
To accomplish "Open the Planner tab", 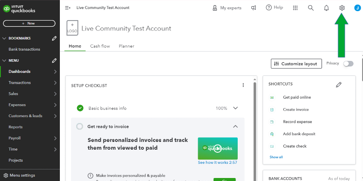I will 127,46.
